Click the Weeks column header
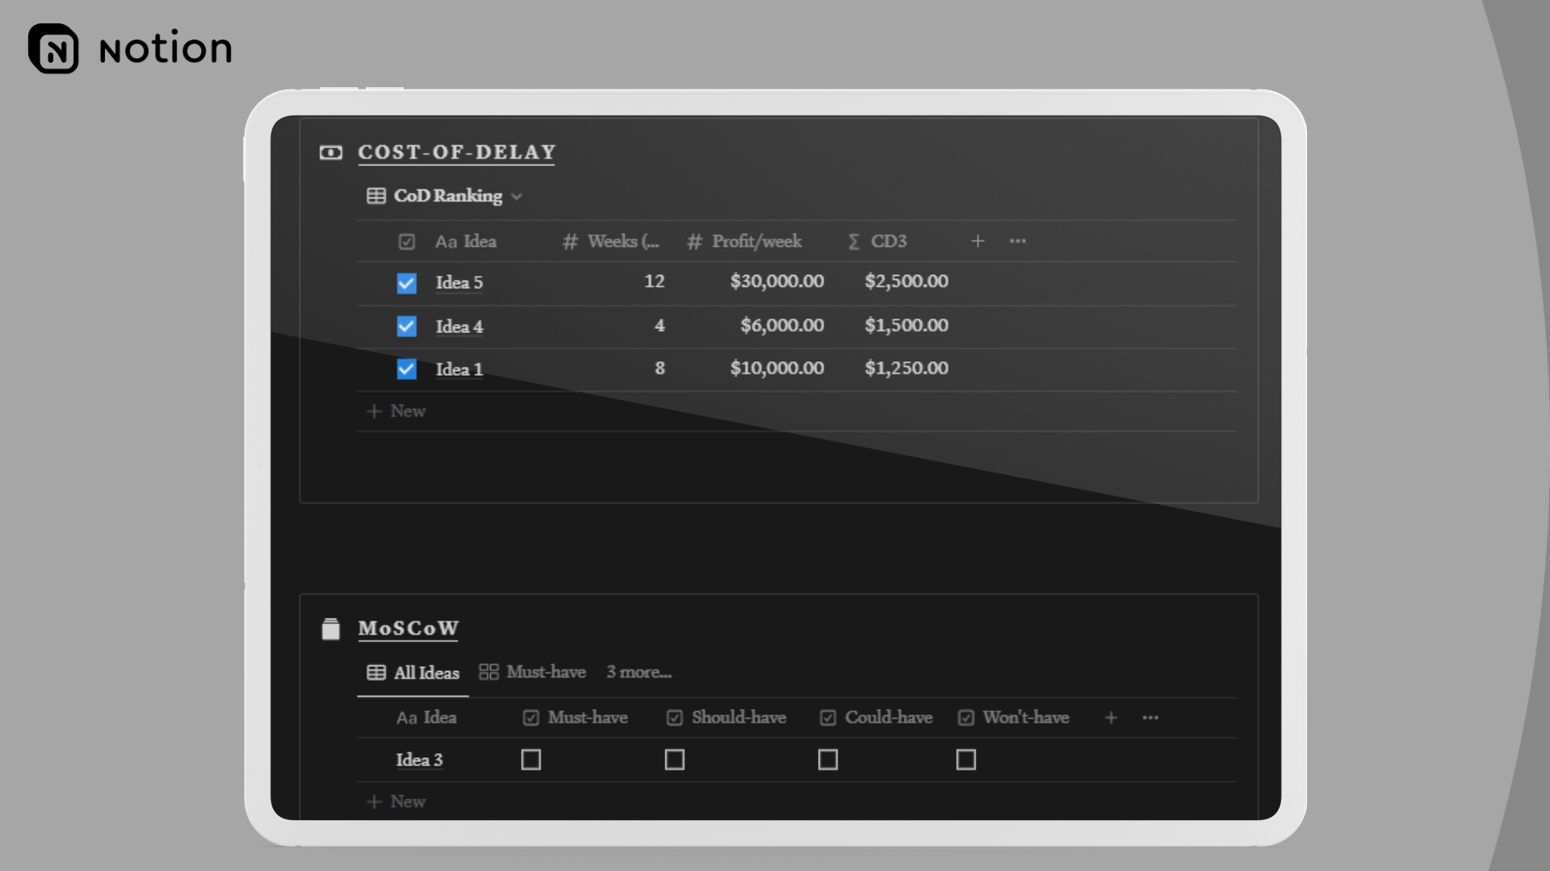 611,241
